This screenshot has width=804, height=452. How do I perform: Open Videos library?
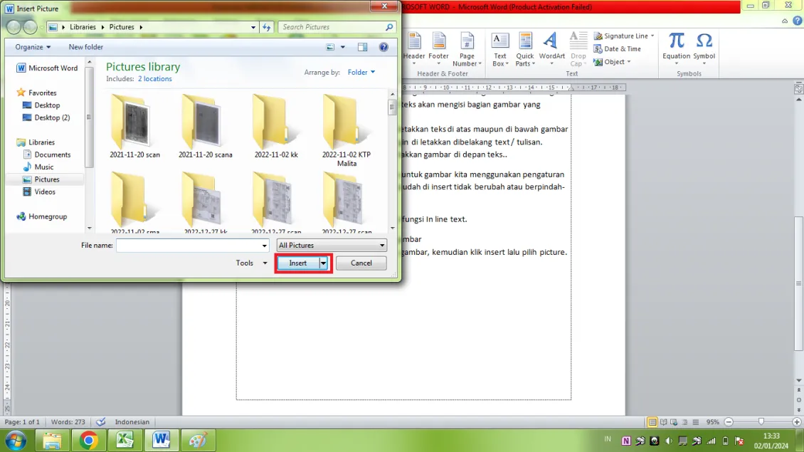[x=39, y=192]
